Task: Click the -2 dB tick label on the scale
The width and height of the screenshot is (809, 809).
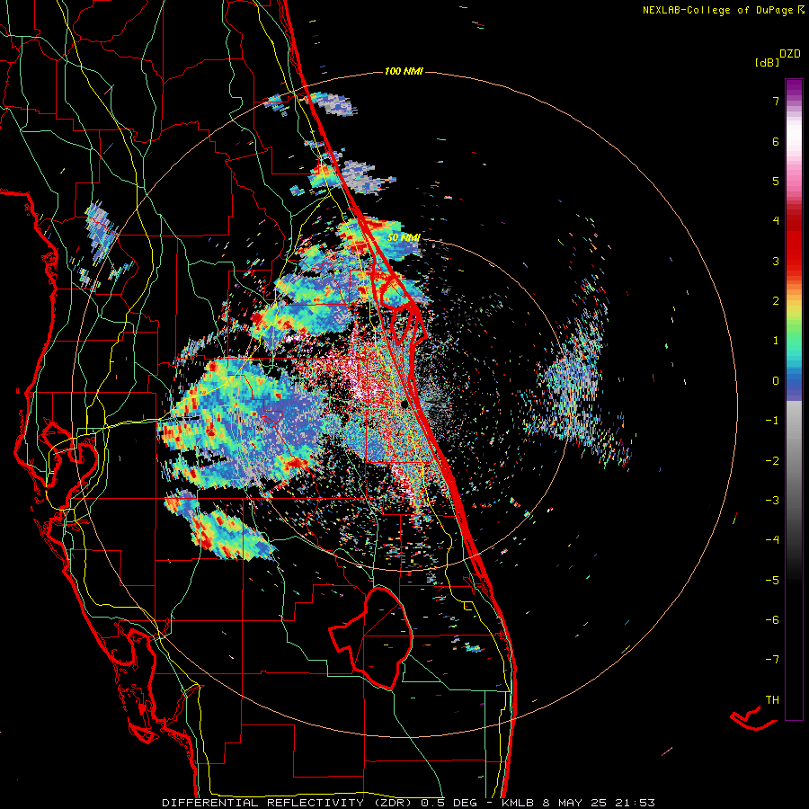Action: 772,461
